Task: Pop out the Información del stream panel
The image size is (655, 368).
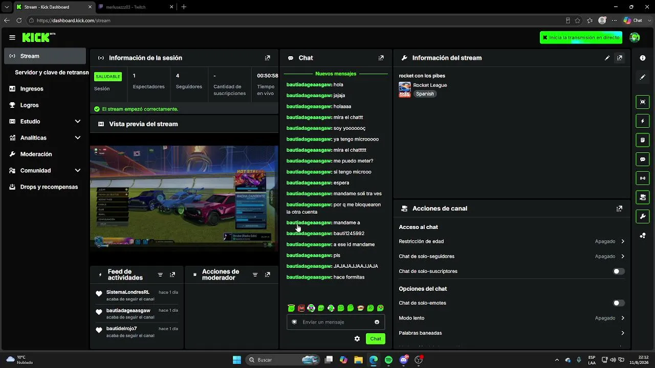Action: coord(620,58)
